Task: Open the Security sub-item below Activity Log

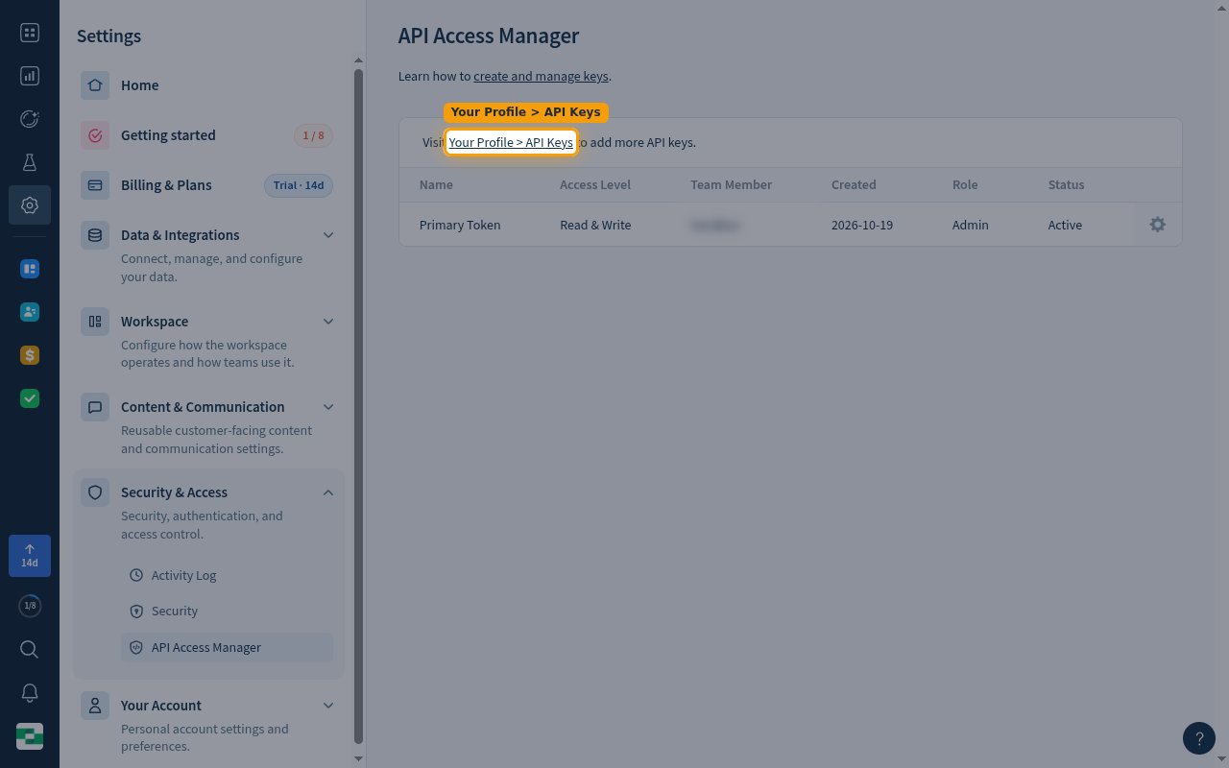Action: [228, 611]
